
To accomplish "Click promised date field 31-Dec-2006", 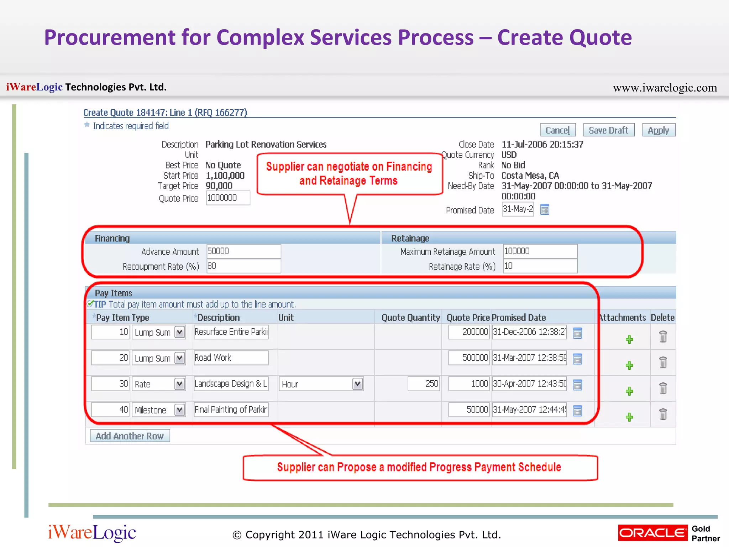I will pos(530,332).
